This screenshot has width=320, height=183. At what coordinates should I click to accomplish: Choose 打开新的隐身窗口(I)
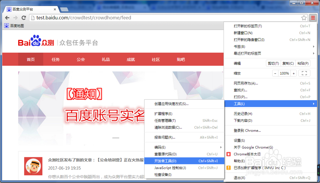270,40
